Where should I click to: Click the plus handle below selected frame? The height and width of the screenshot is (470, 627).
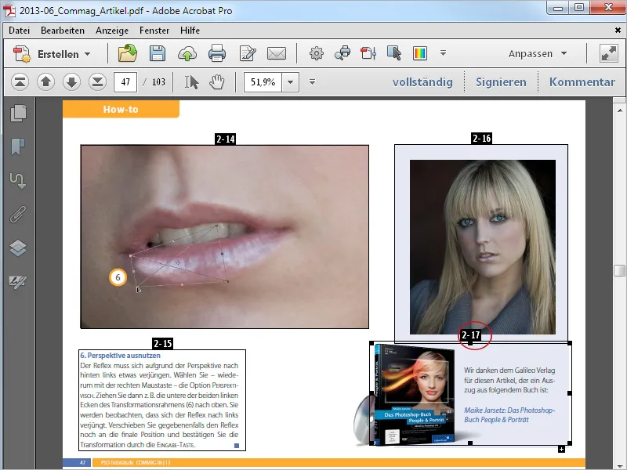[561, 449]
